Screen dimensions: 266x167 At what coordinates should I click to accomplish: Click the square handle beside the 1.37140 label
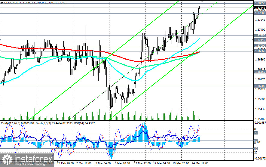pos(253,40)
